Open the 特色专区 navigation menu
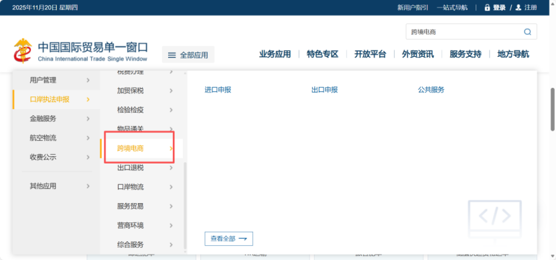This screenshot has height=260, width=556. (323, 54)
